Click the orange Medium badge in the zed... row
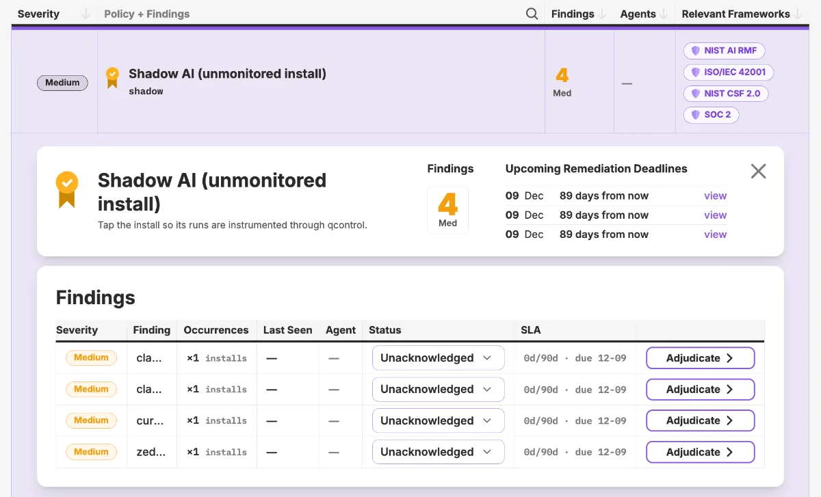The image size is (821, 497). [x=91, y=452]
